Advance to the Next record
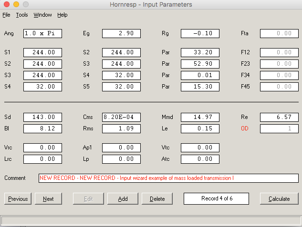 click(48, 199)
